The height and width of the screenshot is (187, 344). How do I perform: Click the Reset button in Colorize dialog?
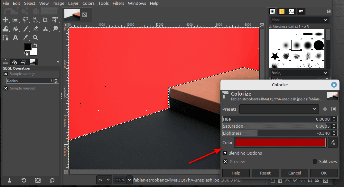click(265, 173)
